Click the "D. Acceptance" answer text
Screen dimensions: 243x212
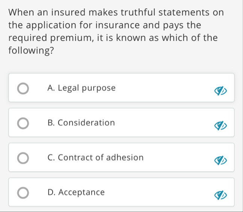(x=76, y=192)
